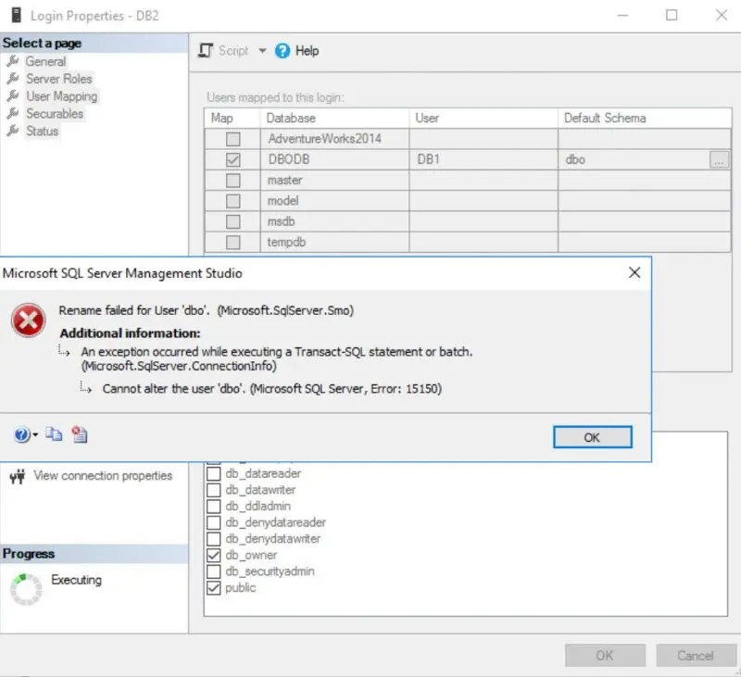Tick the model database map checkbox
This screenshot has width=741, height=677.
(233, 201)
